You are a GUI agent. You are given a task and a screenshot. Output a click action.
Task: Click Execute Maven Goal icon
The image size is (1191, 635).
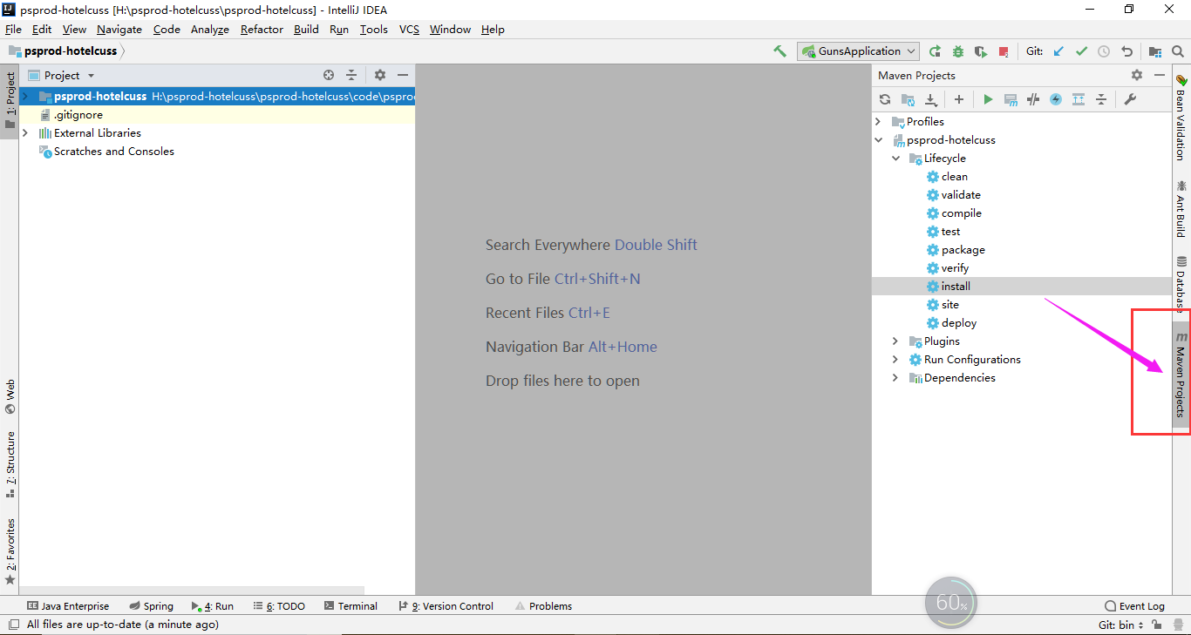pos(1011,99)
